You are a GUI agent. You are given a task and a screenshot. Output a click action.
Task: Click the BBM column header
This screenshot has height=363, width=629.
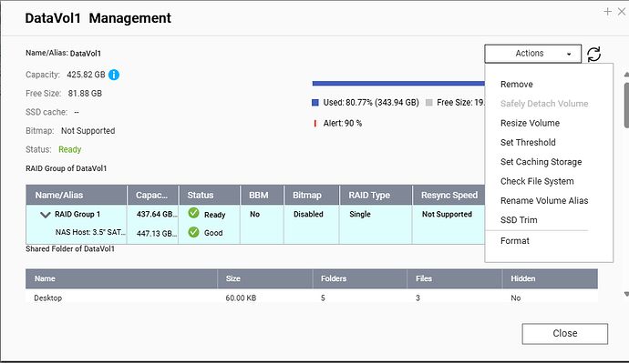click(x=262, y=196)
